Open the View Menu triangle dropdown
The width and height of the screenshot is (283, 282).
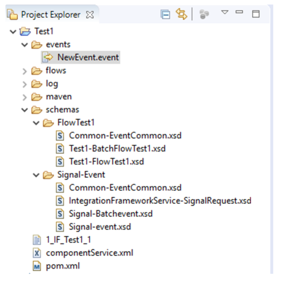(x=225, y=12)
